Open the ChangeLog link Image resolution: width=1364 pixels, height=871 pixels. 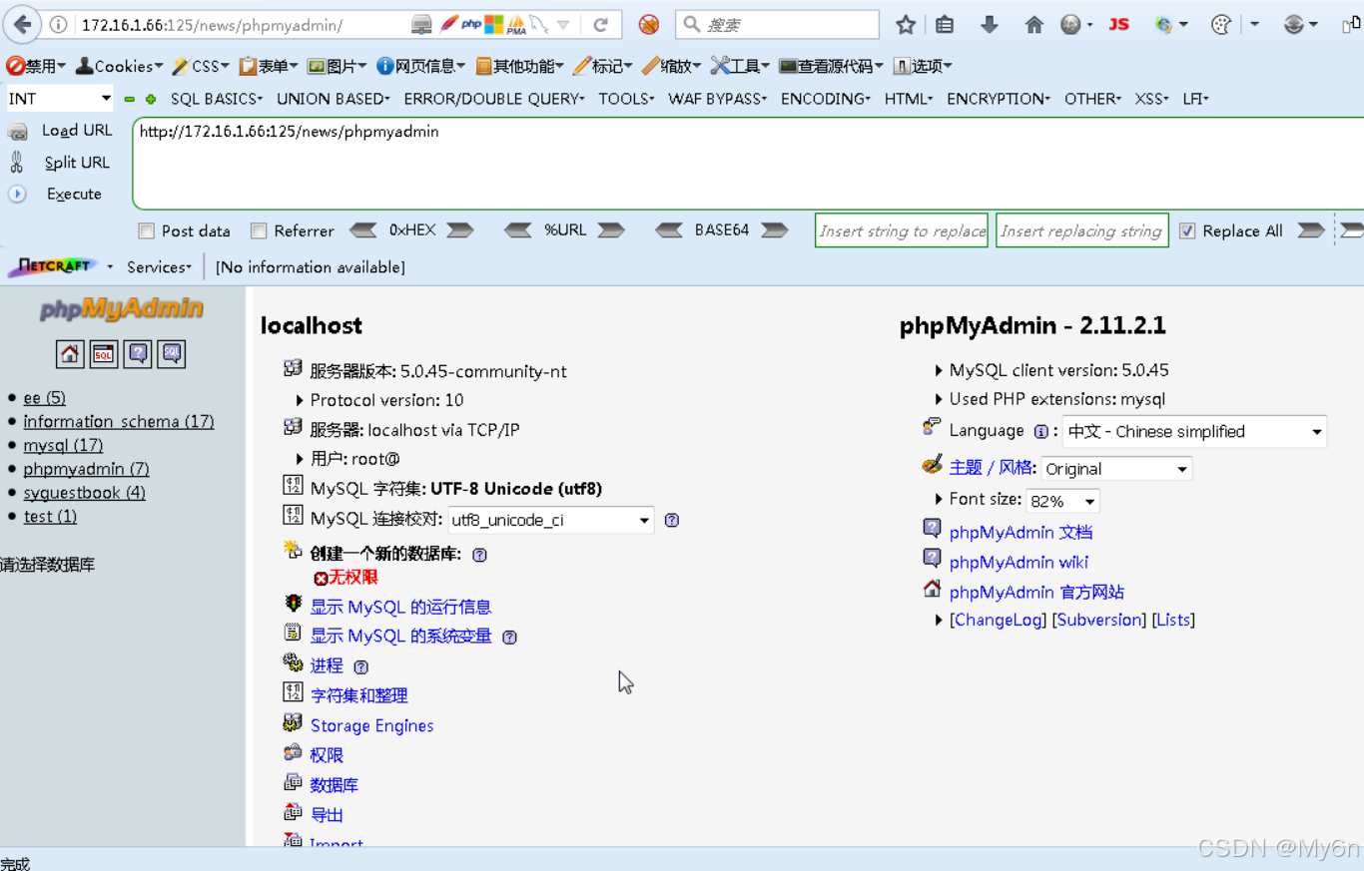998,621
